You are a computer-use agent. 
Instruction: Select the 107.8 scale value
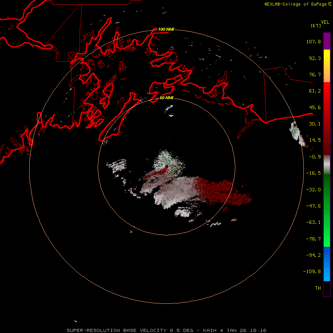tap(313, 41)
